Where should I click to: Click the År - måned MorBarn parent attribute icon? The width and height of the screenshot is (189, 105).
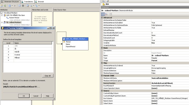click(5, 22)
